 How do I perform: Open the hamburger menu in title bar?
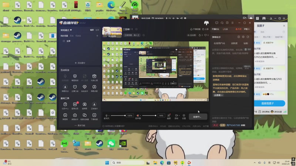[x=233, y=23]
